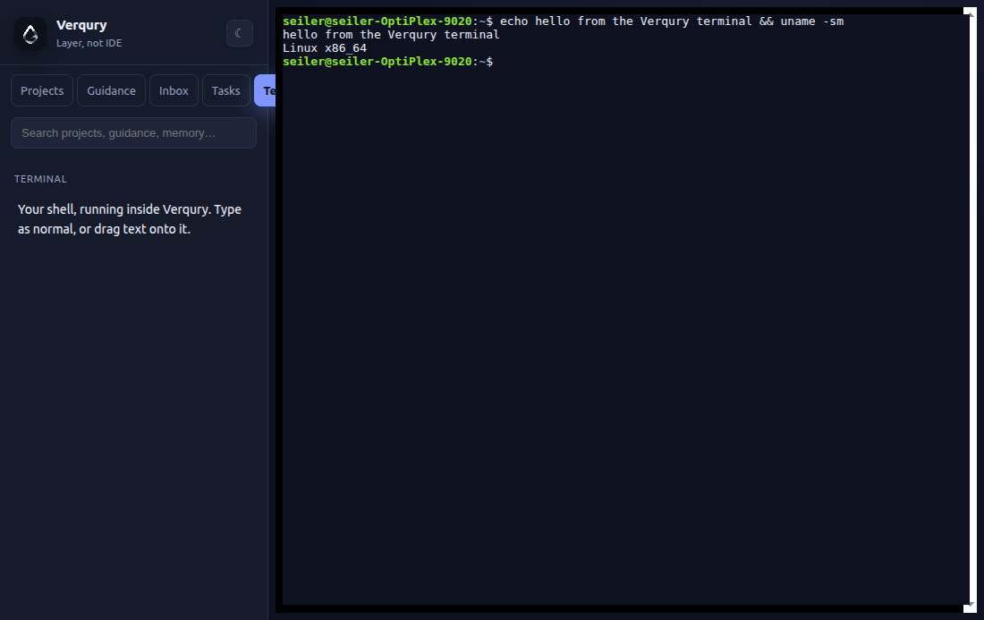Switch to the Guidance tab
The height and width of the screenshot is (620, 984).
point(111,90)
